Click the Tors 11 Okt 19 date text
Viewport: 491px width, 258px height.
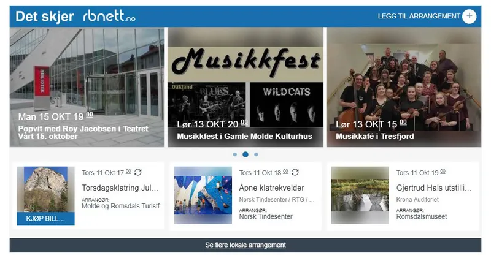click(x=421, y=173)
